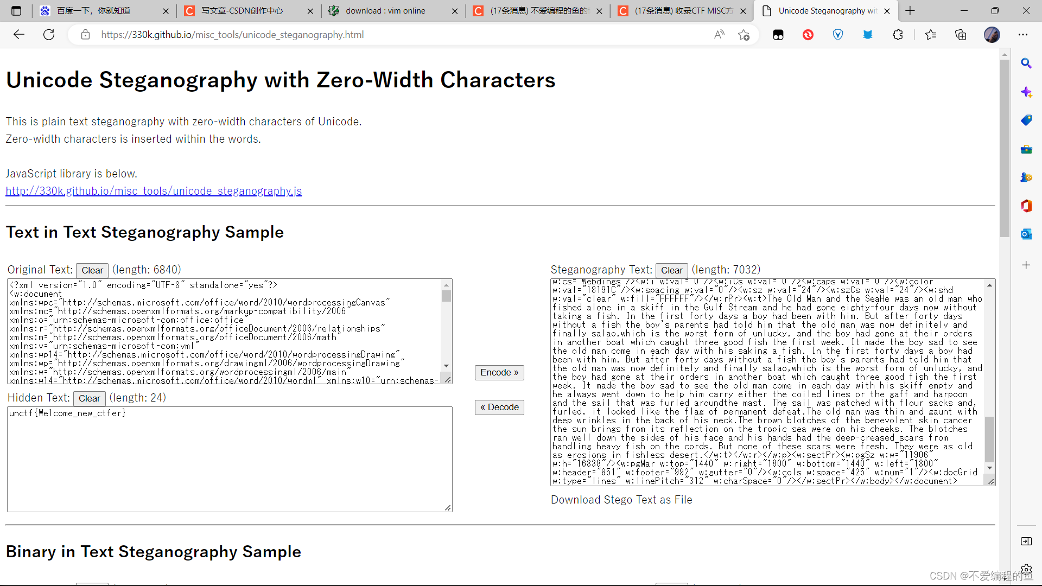Image resolution: width=1042 pixels, height=586 pixels.
Task: Click the sidebar search icon
Action: click(1026, 63)
